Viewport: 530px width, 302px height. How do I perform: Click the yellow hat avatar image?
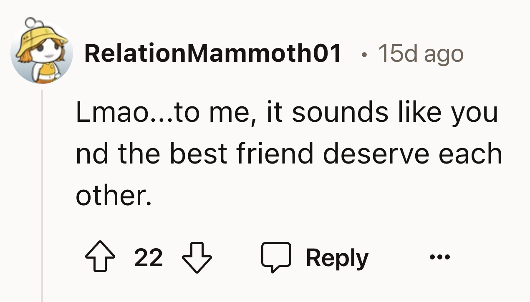[x=42, y=53]
